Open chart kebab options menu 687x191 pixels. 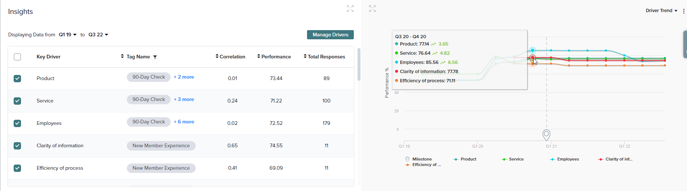pos(684,11)
